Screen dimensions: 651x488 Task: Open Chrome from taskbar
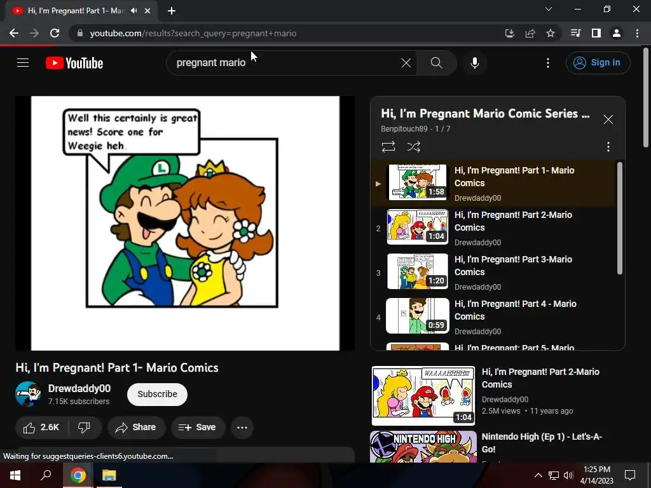pyautogui.click(x=78, y=475)
